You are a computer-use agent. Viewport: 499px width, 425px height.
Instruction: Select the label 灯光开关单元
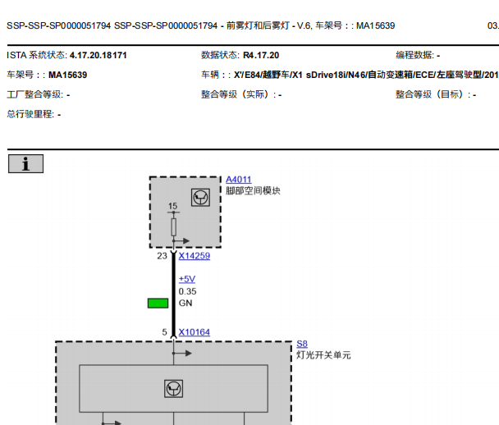pos(323,355)
